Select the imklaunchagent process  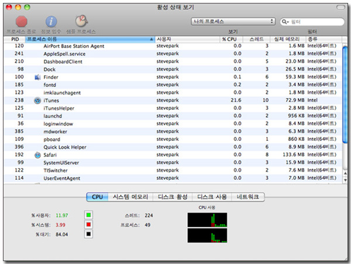coord(173,93)
